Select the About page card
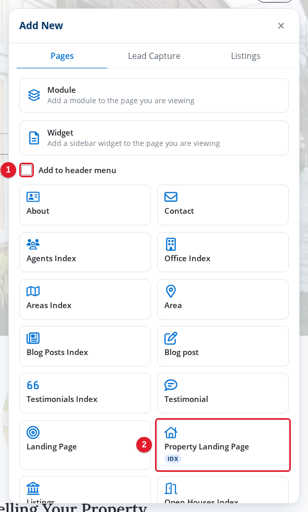The width and height of the screenshot is (308, 512). [x=85, y=205]
